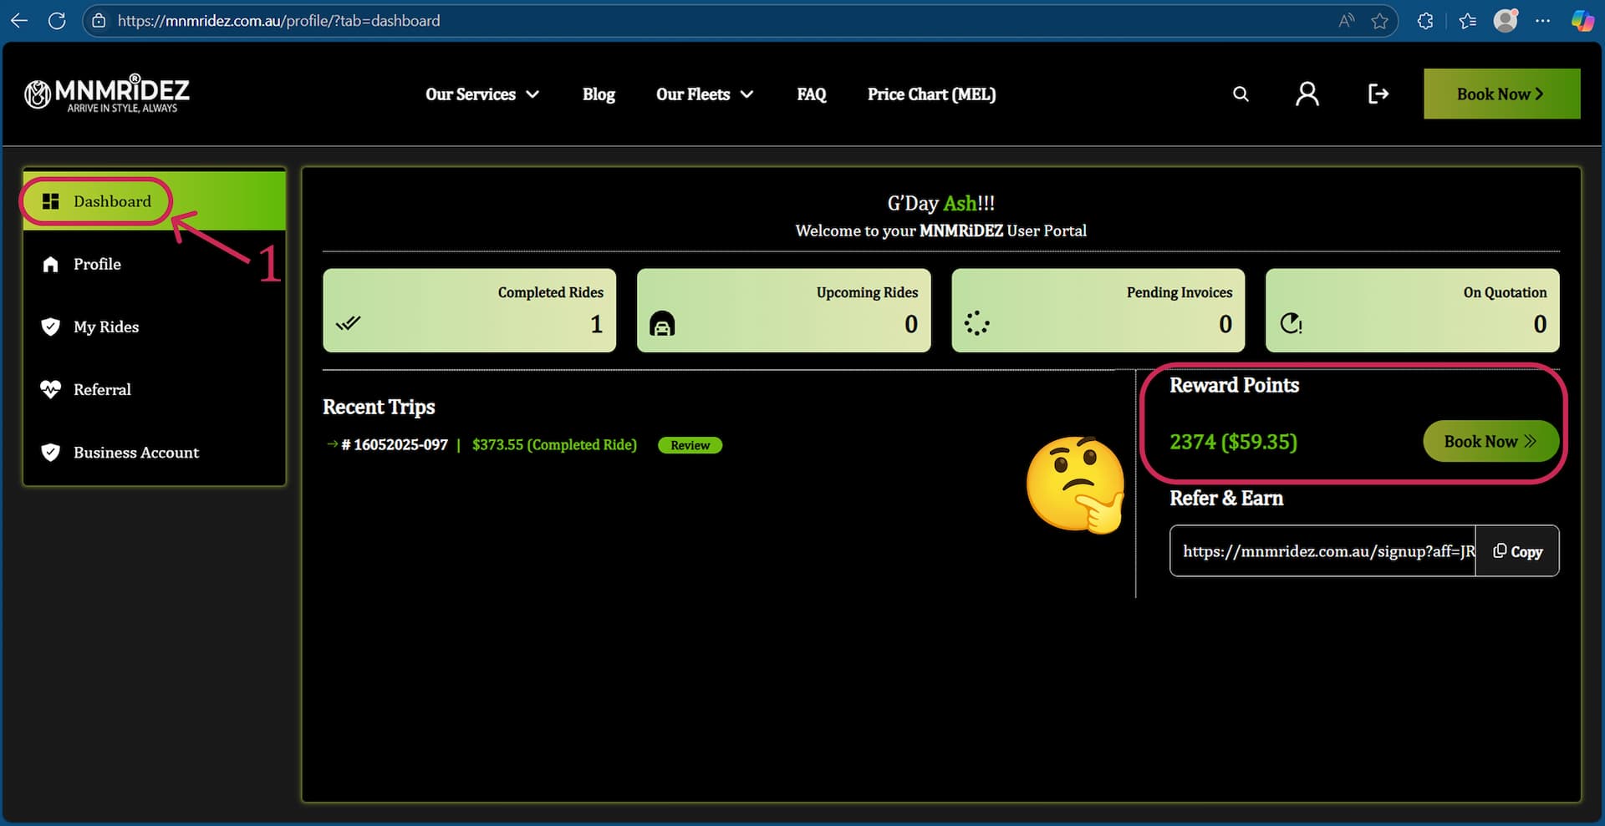Reload the page with refresh icon

(x=57, y=21)
